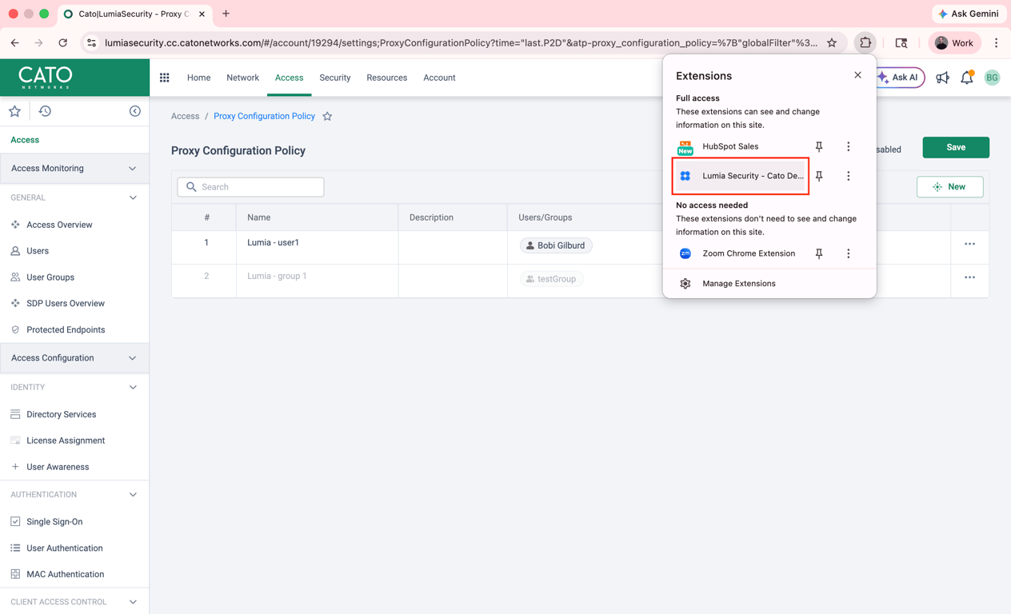Click the Proxy Configuration Policy breadcrumb link
This screenshot has width=1011, height=614.
coord(264,117)
